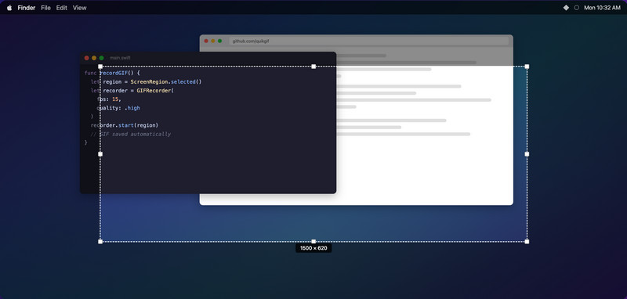Viewport: 627px width, 299px height.
Task: Maximize the browser window with green button
Action: tap(220, 41)
